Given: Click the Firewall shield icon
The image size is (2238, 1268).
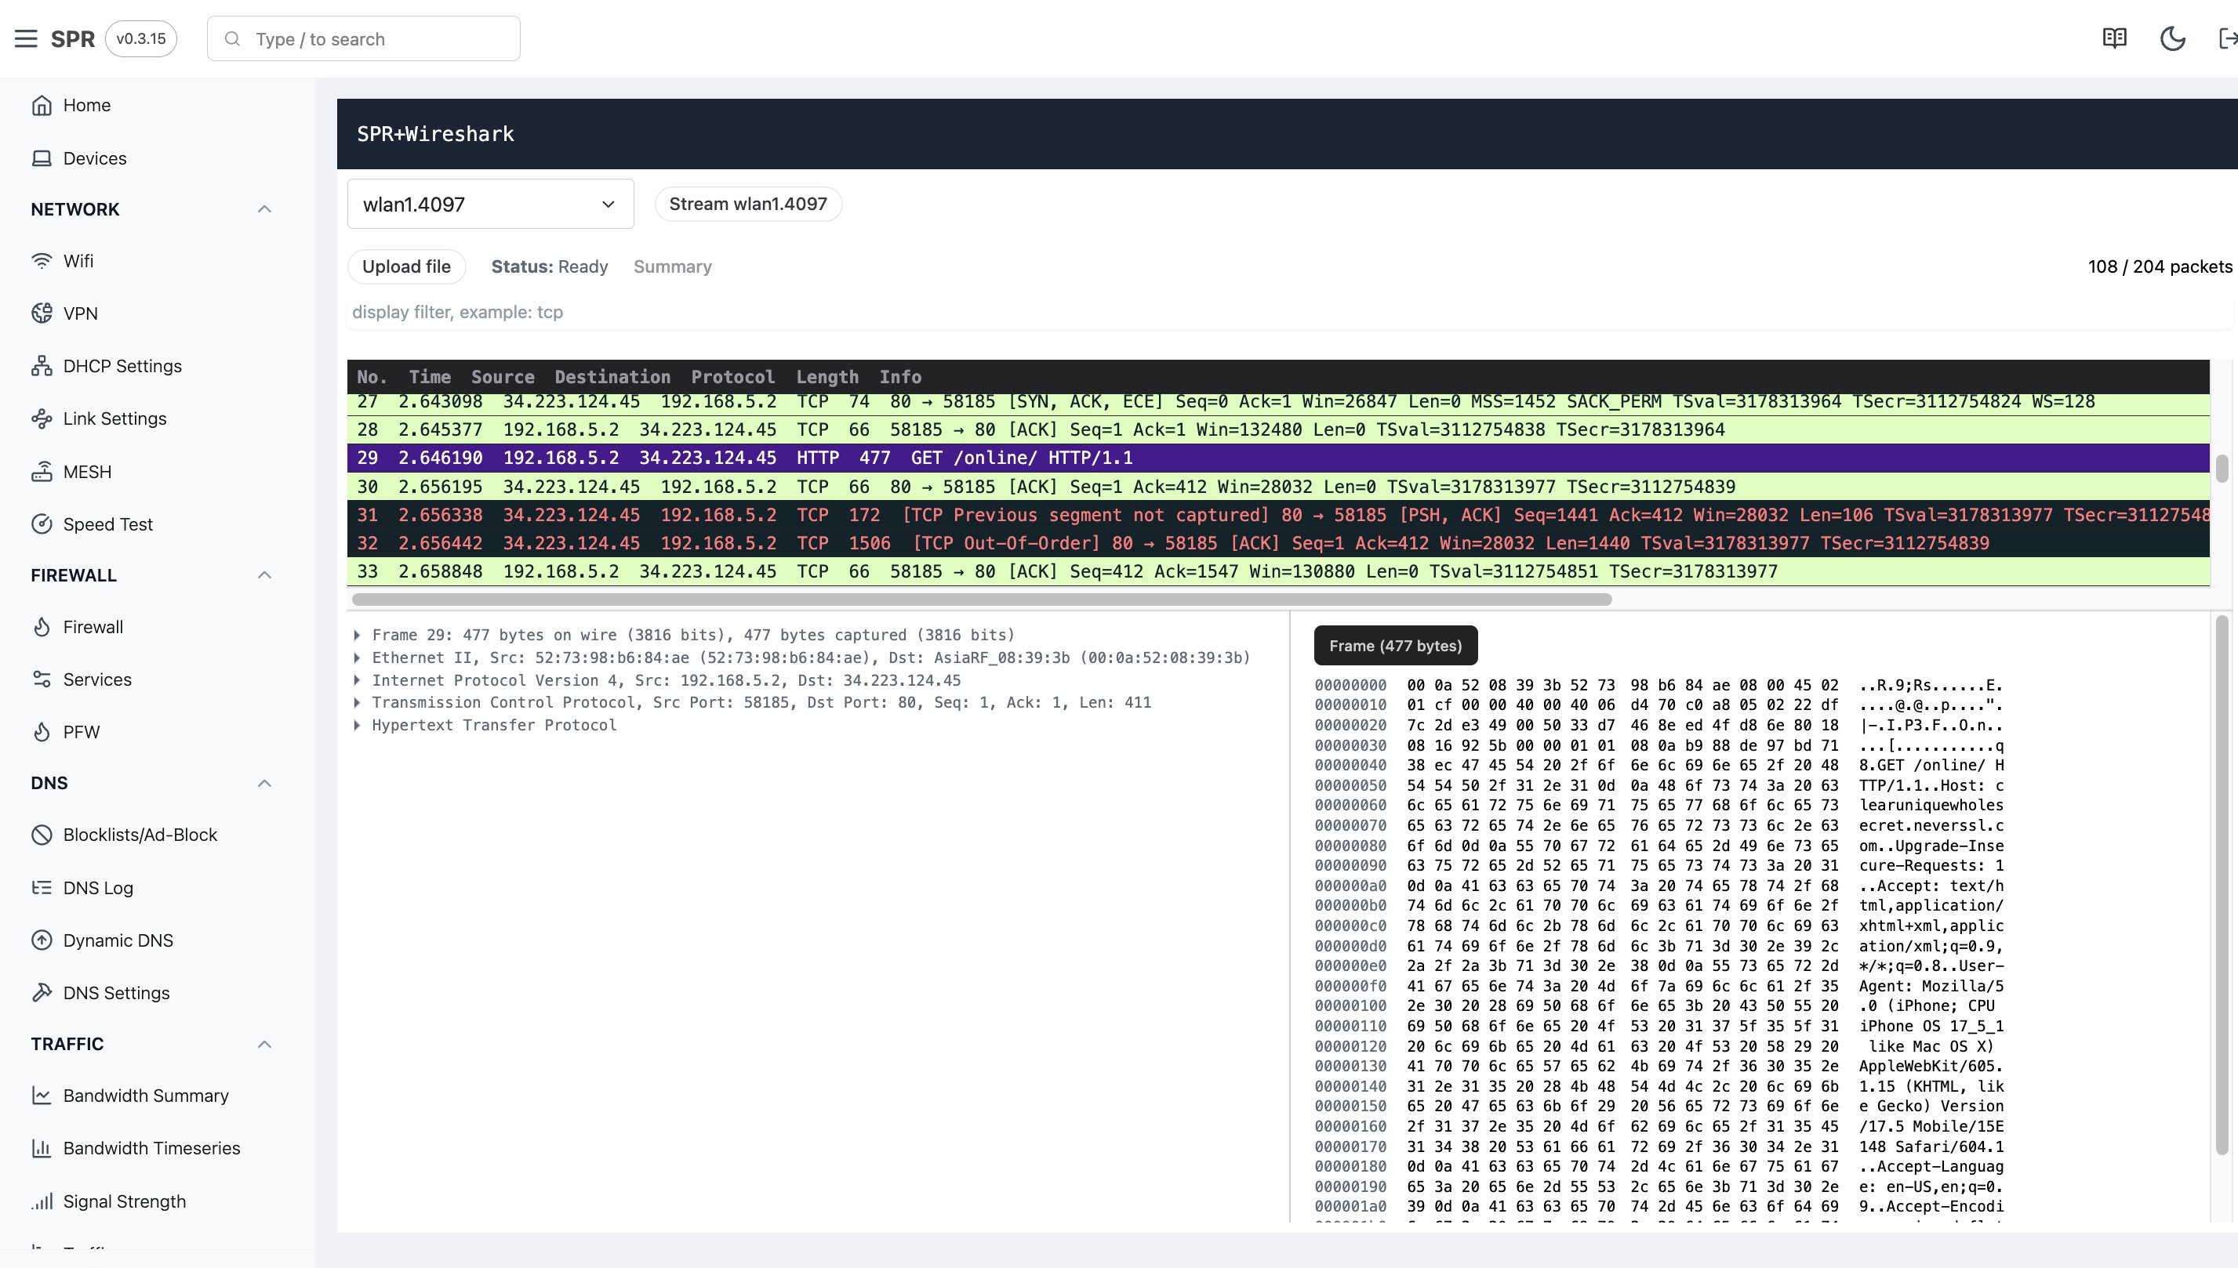Looking at the screenshot, I should coord(42,625).
